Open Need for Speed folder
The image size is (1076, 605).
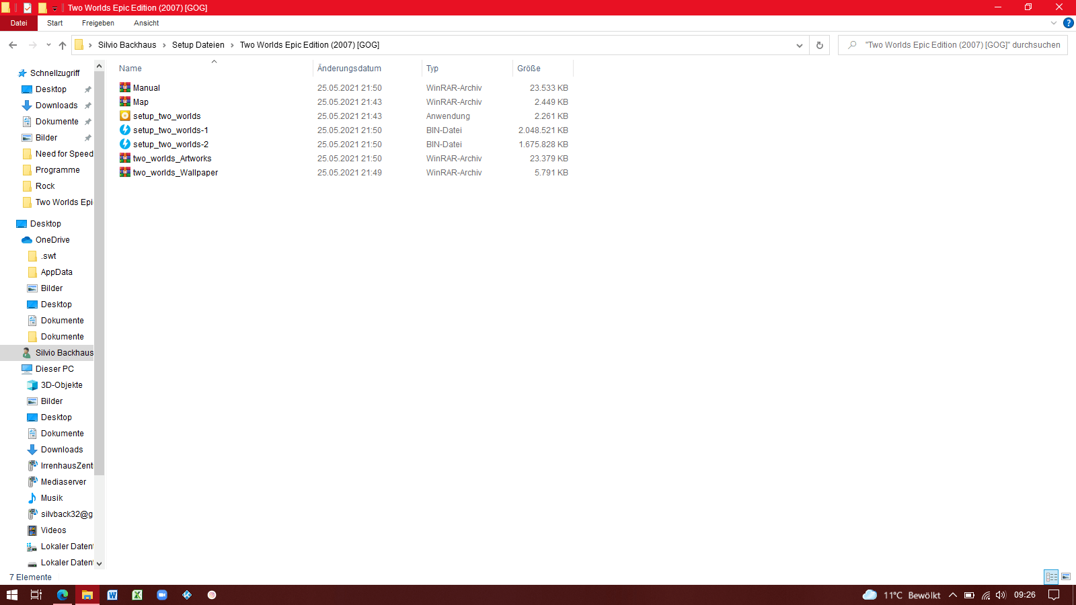[x=64, y=154]
